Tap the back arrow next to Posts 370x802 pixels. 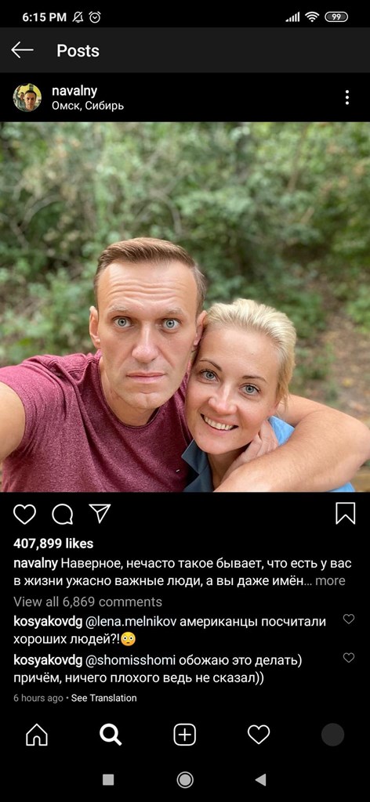22,50
